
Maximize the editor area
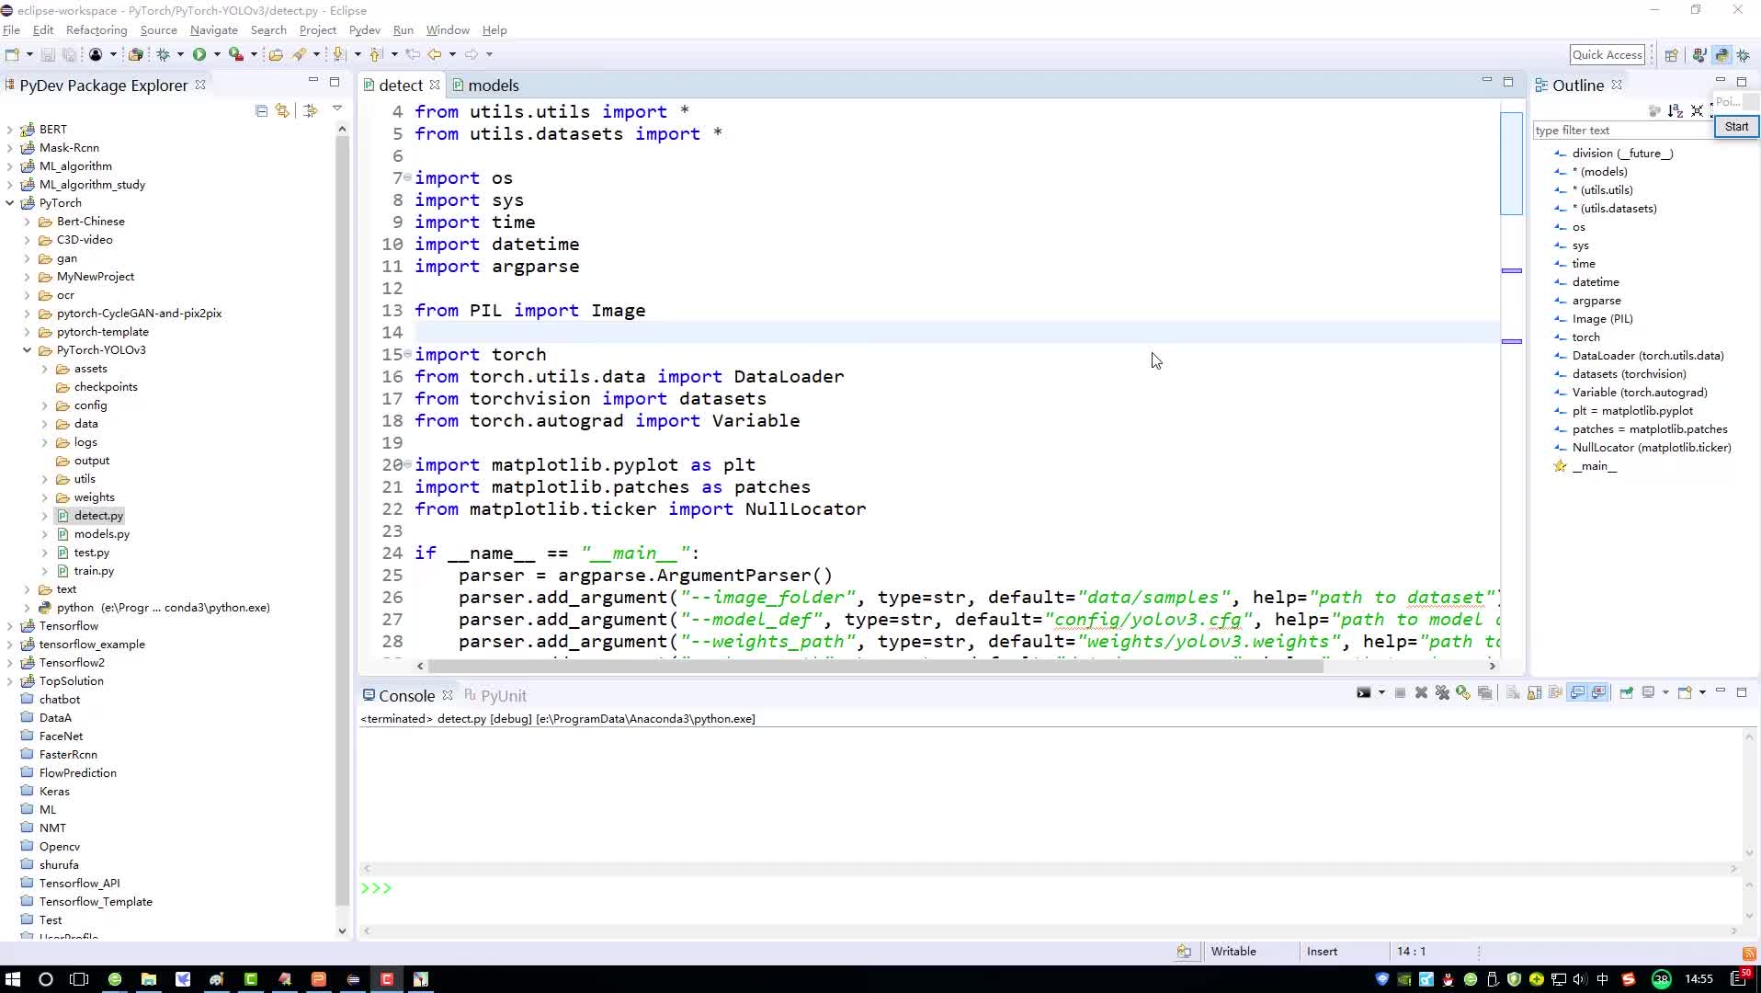coord(1507,82)
